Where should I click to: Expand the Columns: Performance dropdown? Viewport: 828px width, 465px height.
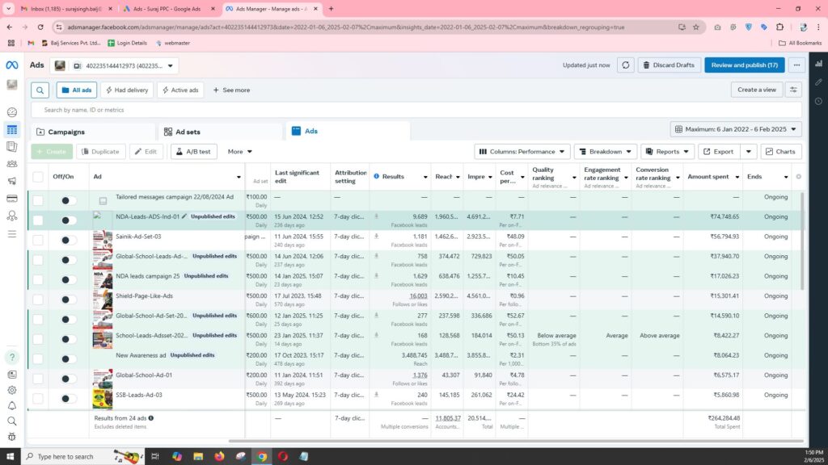click(x=522, y=152)
